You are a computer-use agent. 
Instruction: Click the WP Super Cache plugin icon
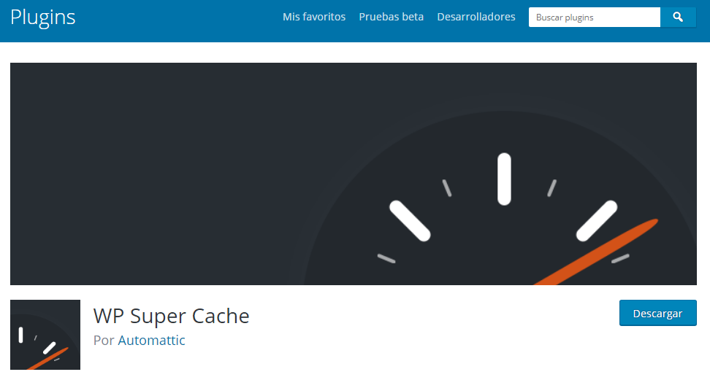tap(45, 335)
